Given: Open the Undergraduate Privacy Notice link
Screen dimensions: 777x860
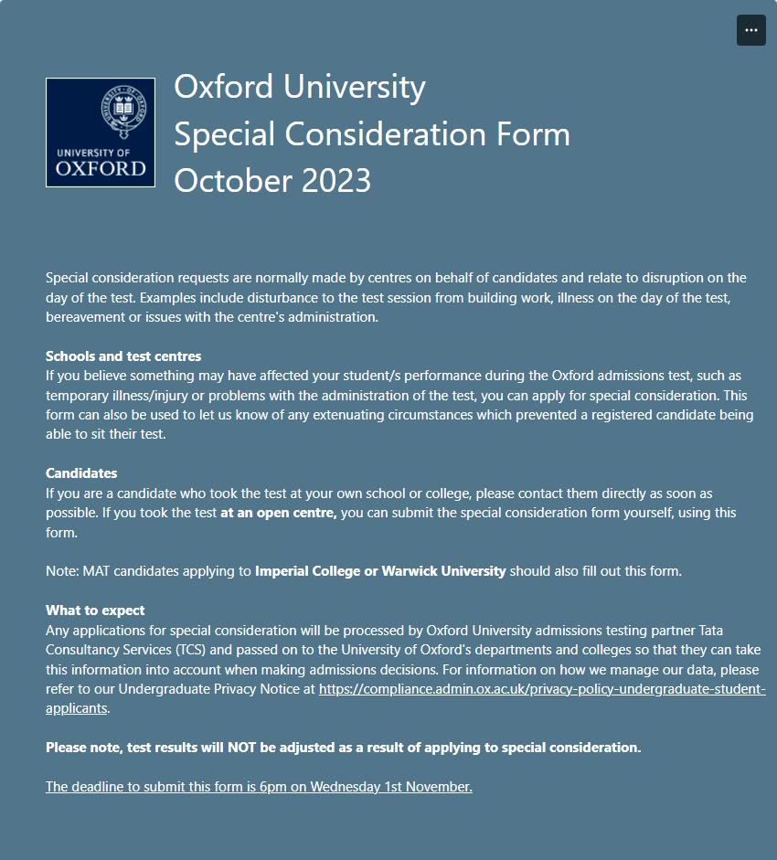Looking at the screenshot, I should (541, 689).
